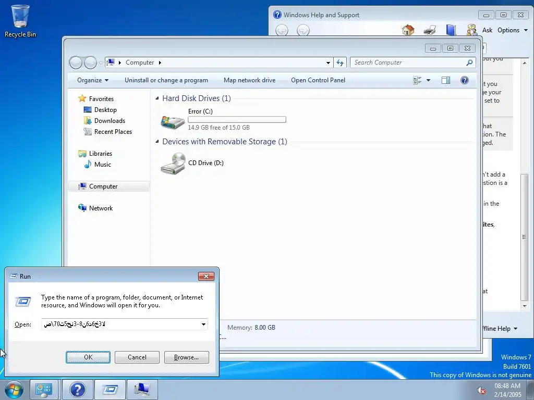Image resolution: width=534 pixels, height=400 pixels.
Task: Select Computer in navigation pane
Action: pos(108,186)
